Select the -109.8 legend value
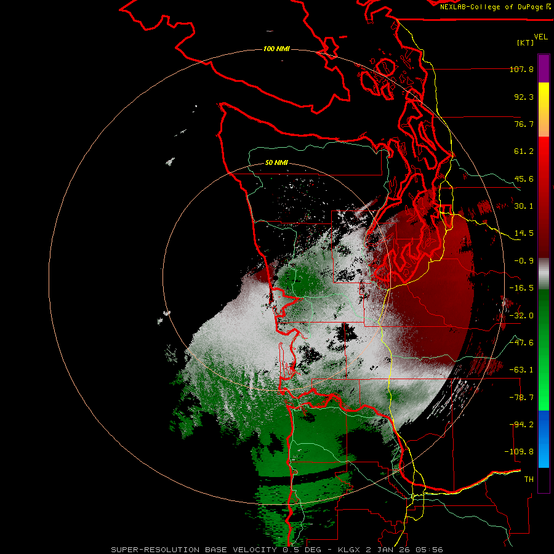Image resolution: width=554 pixels, height=554 pixels. (519, 452)
